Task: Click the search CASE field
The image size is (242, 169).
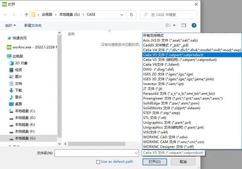Action: (169, 15)
